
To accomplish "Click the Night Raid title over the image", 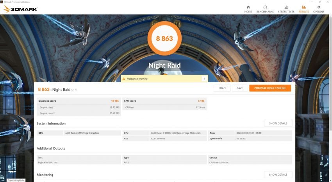I will tap(164, 65).
